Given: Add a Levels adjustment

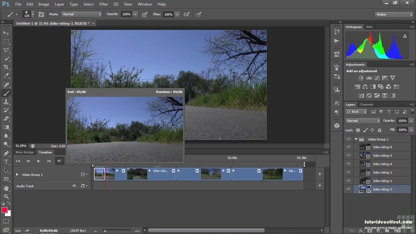Looking at the screenshot, I should 369,78.
